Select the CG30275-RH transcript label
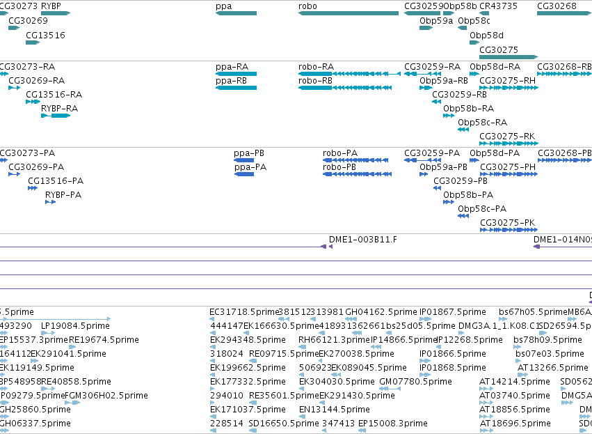The height and width of the screenshot is (434, 592). click(507, 81)
